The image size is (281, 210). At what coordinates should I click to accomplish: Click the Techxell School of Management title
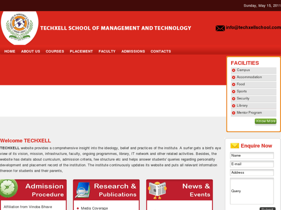point(116,28)
